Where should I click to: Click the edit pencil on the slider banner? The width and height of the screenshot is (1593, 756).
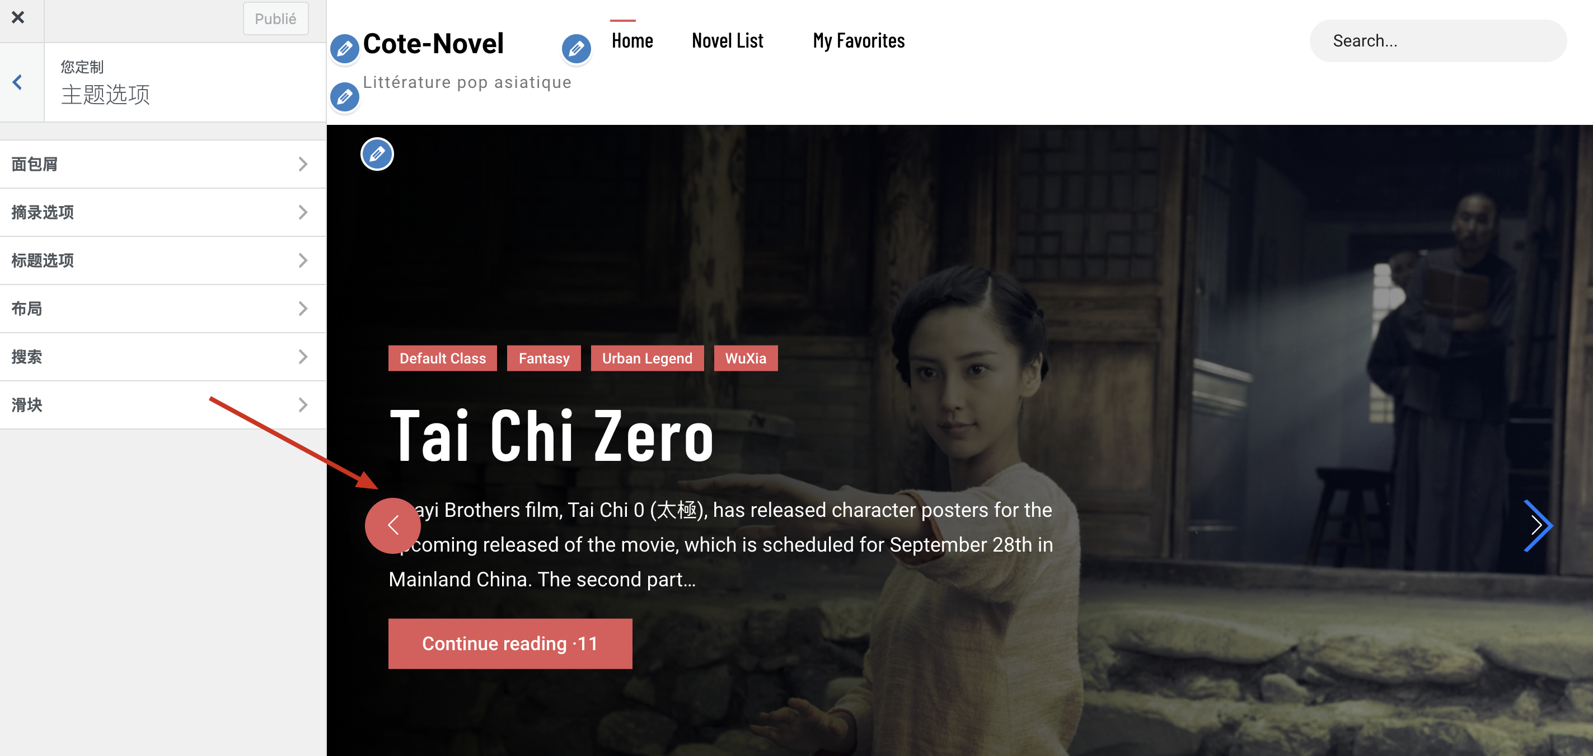[x=377, y=154]
